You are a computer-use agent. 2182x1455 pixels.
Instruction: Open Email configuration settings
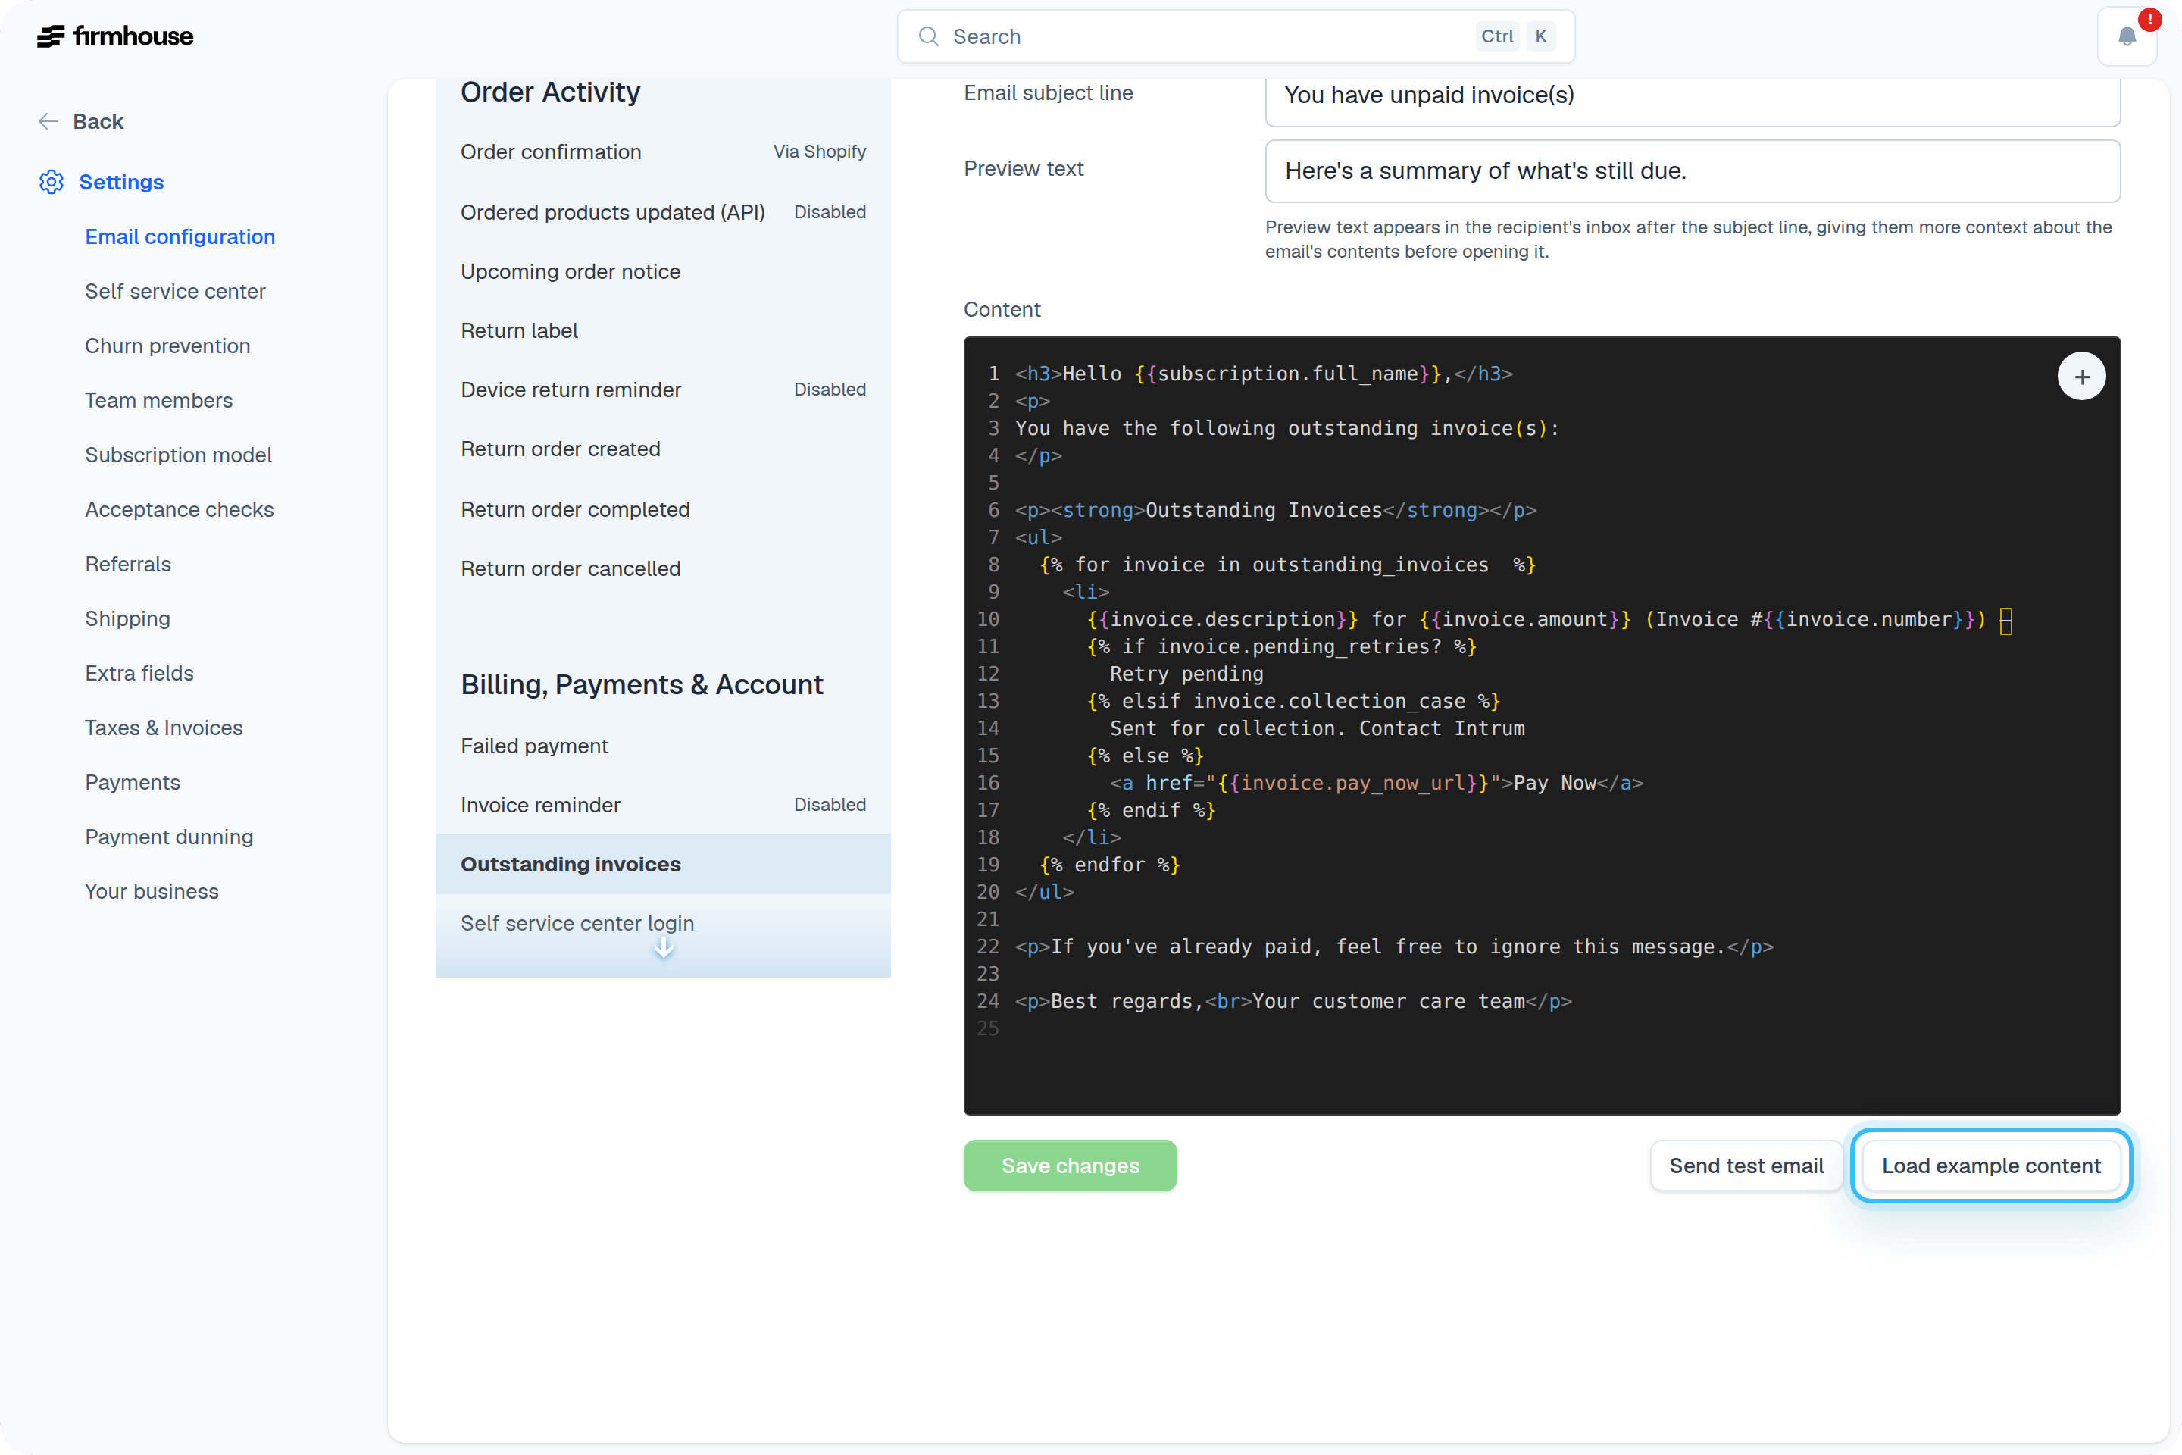point(180,236)
